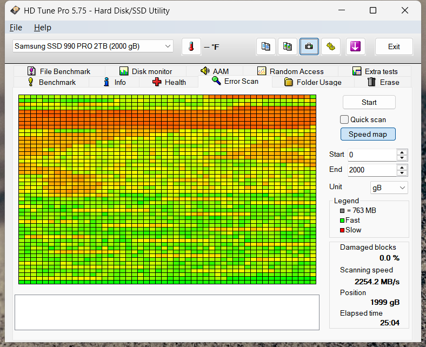Click the copy screenshot to clipboard icon
This screenshot has height=347, width=426.
[x=288, y=46]
